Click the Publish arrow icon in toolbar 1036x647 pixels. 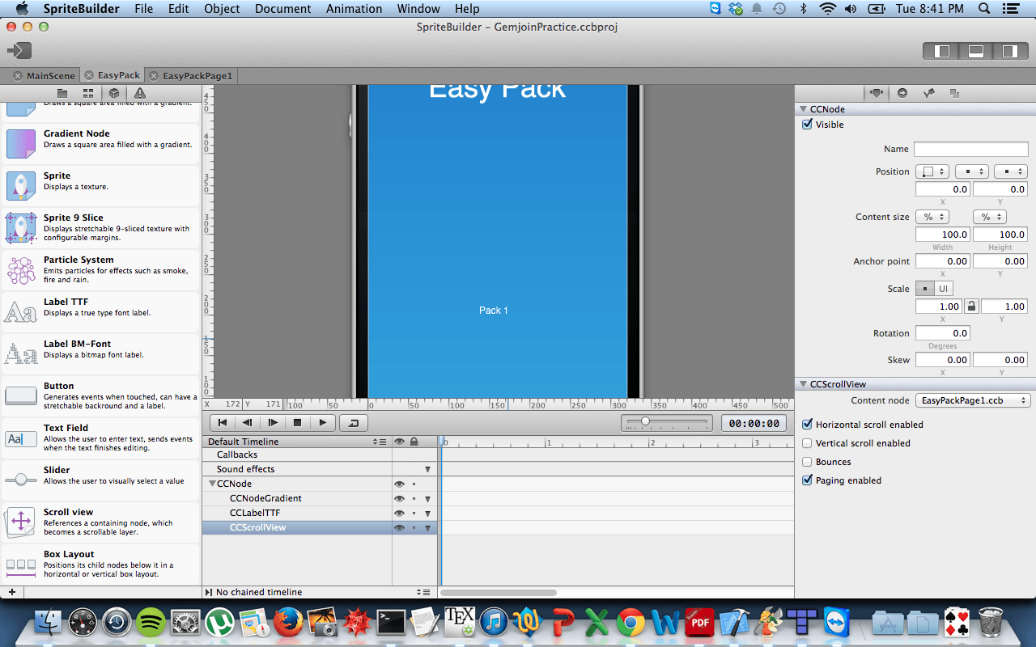pos(19,50)
